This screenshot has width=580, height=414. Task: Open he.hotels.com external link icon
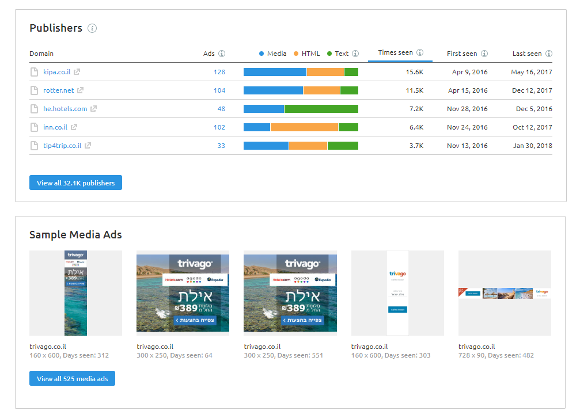pyautogui.click(x=93, y=109)
